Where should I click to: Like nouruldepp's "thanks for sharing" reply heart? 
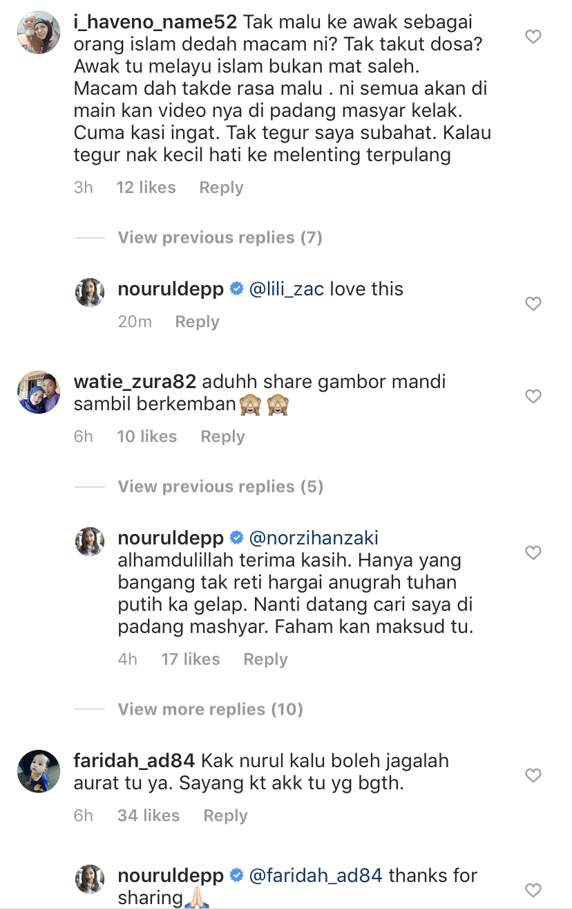pos(533,890)
